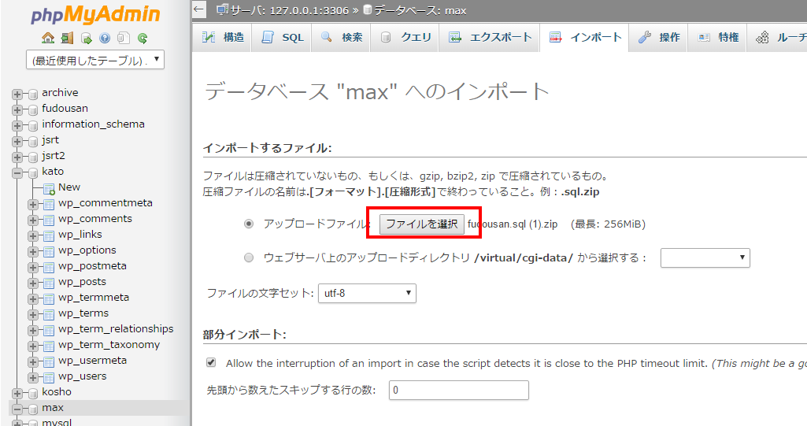Click the MySQL documentation pages icon
The width and height of the screenshot is (807, 426).
point(124,37)
